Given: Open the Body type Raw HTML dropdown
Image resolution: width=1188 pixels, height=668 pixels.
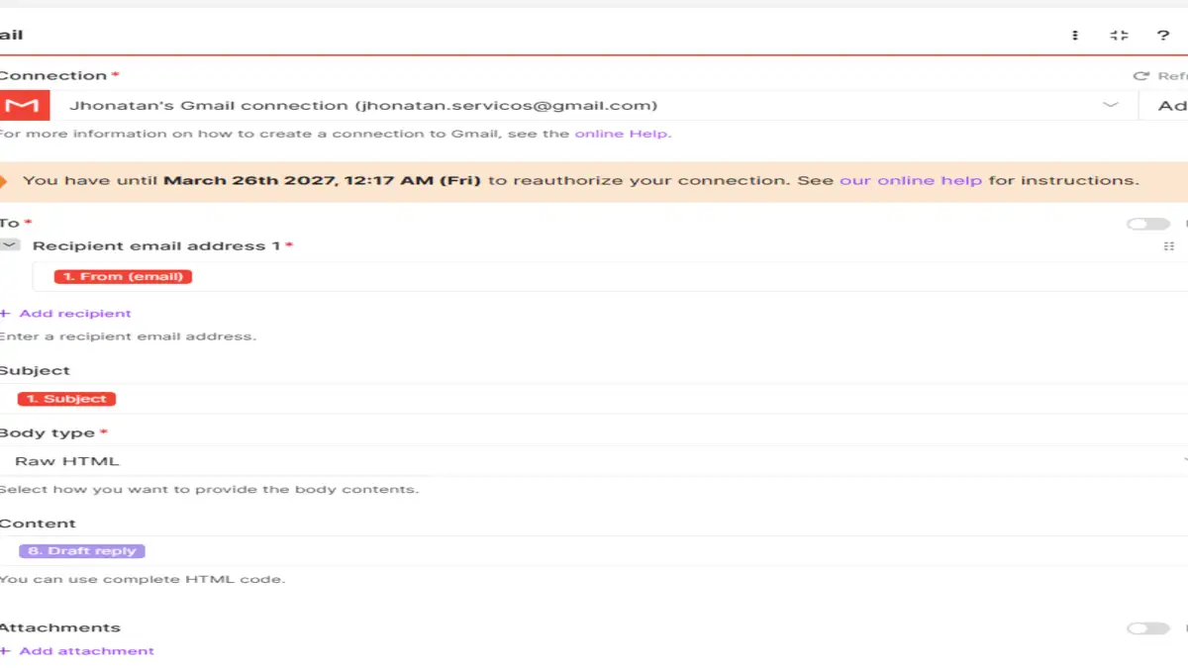Looking at the screenshot, I should 594,461.
